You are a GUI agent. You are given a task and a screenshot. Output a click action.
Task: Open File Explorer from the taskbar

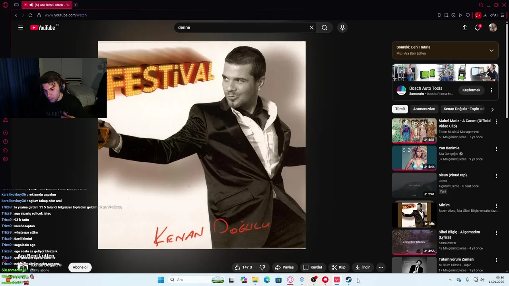255,280
